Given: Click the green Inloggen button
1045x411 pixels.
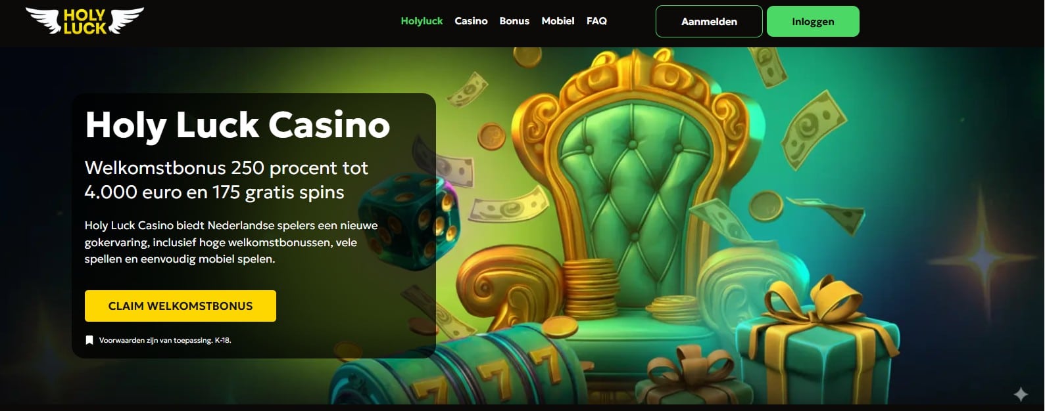Looking at the screenshot, I should pos(813,21).
